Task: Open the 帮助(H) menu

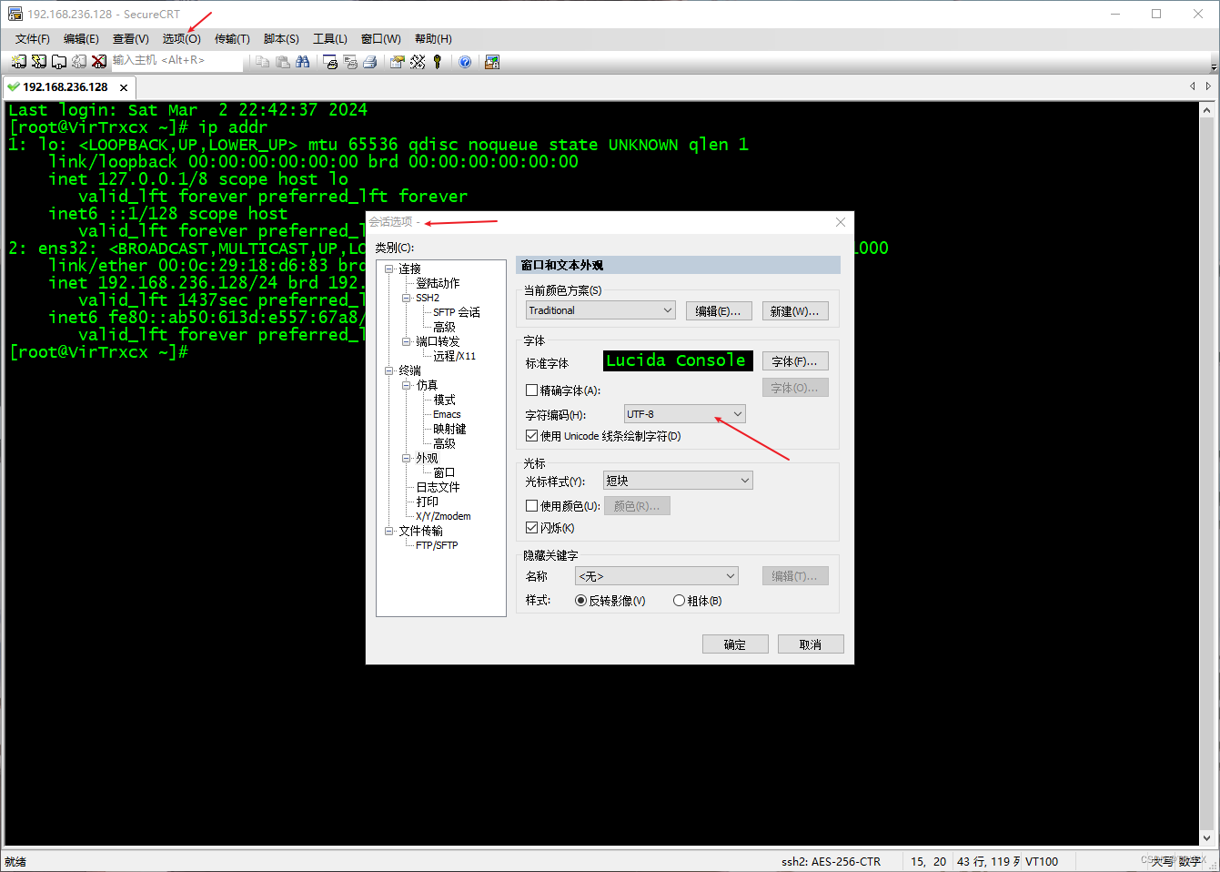Action: click(x=433, y=39)
